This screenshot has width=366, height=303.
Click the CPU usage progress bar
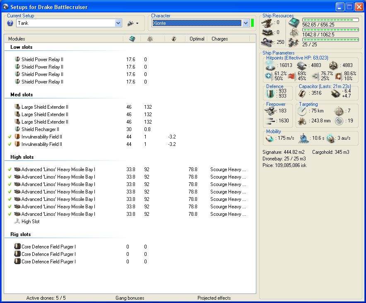click(x=330, y=20)
